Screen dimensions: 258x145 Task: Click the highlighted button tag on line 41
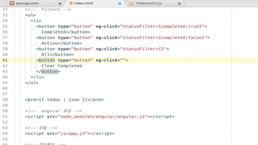tap(47, 60)
